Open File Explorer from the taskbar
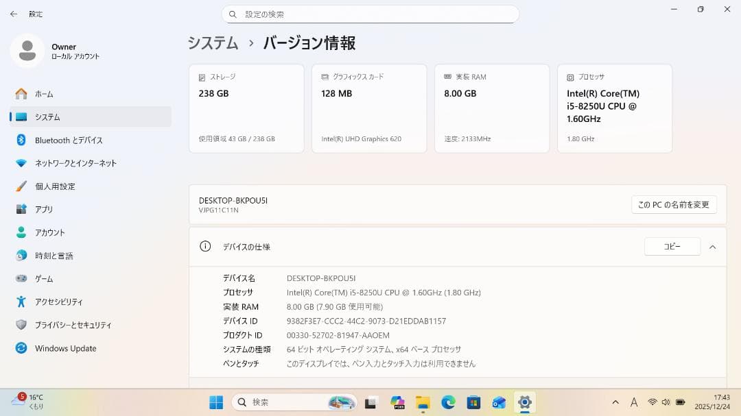The width and height of the screenshot is (741, 416). tap(423, 403)
